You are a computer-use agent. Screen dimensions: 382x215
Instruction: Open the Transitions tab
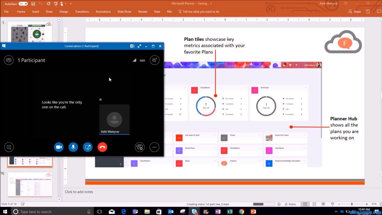pos(82,12)
